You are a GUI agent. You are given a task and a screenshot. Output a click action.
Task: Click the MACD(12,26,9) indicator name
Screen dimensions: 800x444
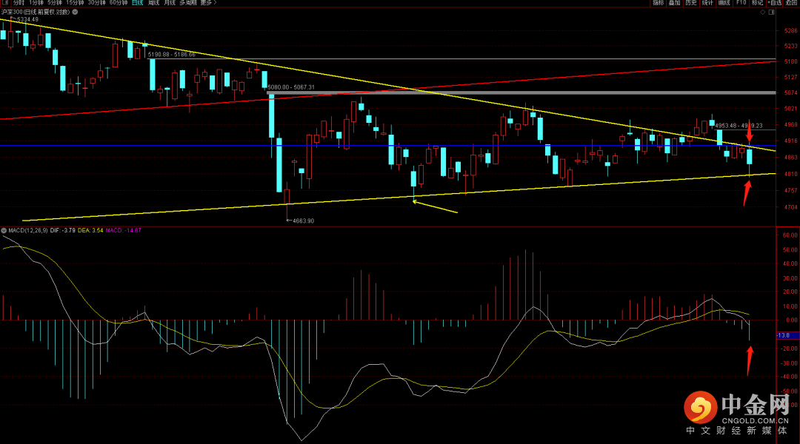pos(28,230)
